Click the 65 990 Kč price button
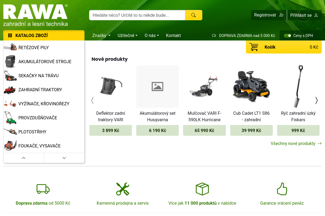325x216 pixels. point(204,130)
